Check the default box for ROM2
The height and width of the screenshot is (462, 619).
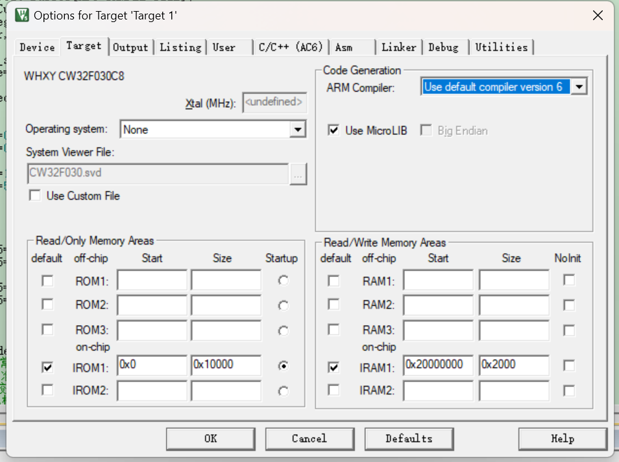47,304
